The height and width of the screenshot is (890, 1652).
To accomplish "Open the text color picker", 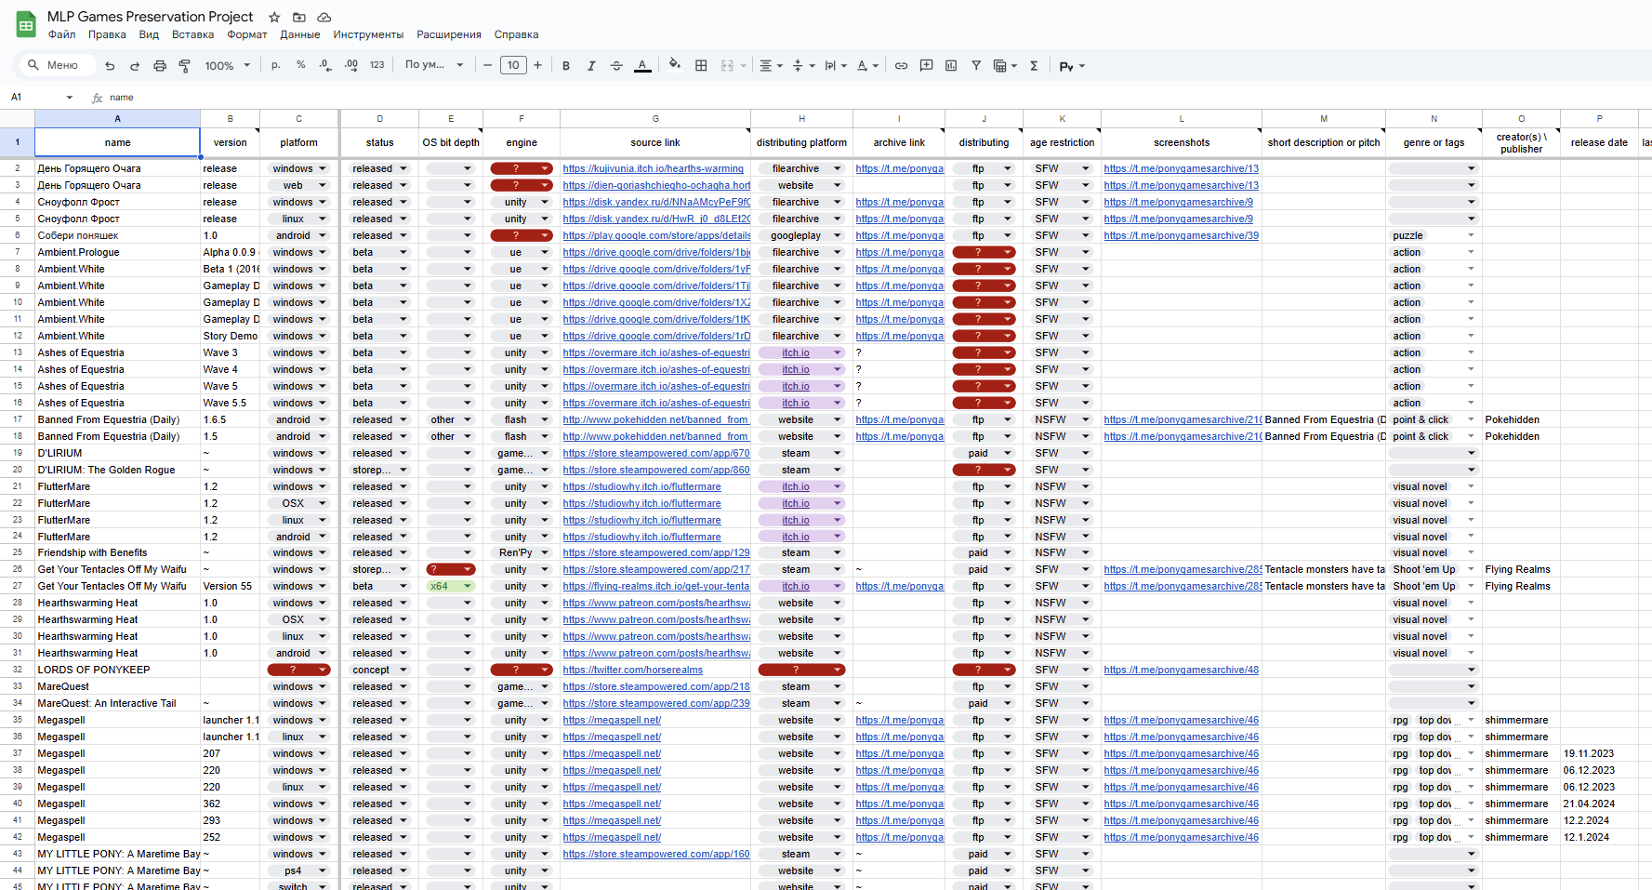I will [642, 65].
